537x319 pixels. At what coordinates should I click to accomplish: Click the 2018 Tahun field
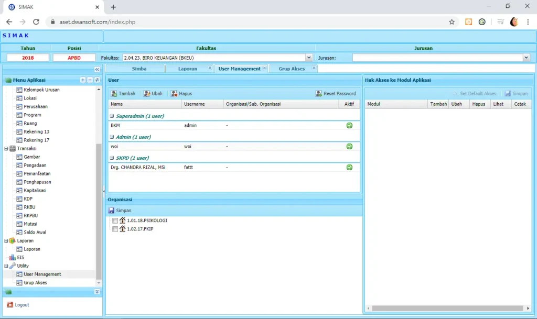(28, 58)
